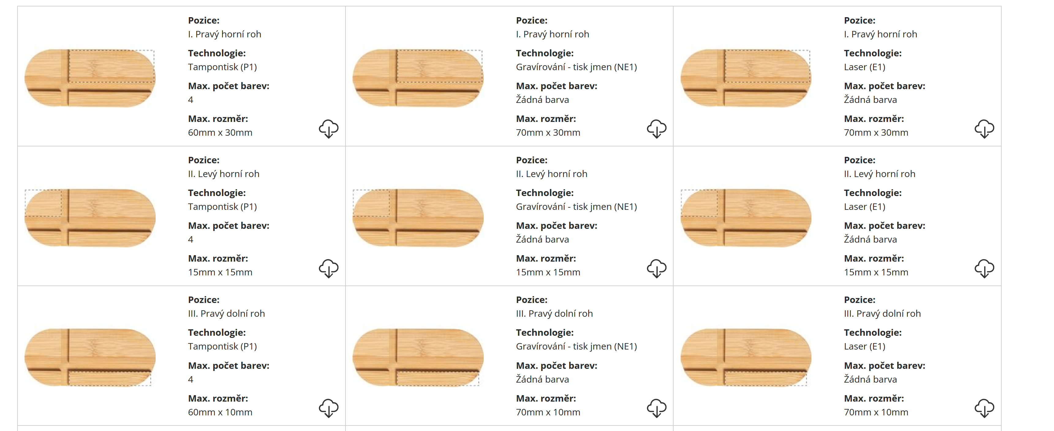Open Gravírování board image, Levý horní roh

pyautogui.click(x=418, y=218)
